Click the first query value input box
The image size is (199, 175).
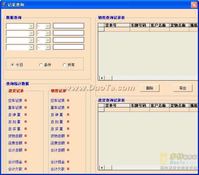point(68,26)
